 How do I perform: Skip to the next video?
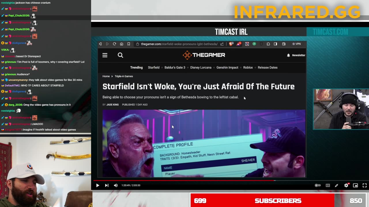click(x=107, y=185)
